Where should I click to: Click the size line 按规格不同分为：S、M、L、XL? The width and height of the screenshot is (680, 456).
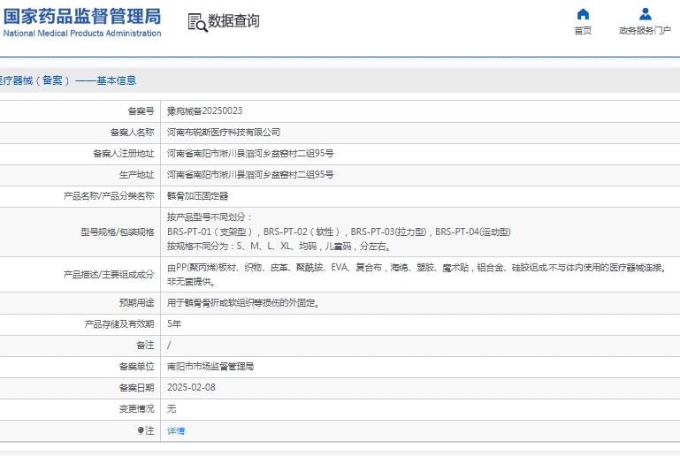point(279,247)
